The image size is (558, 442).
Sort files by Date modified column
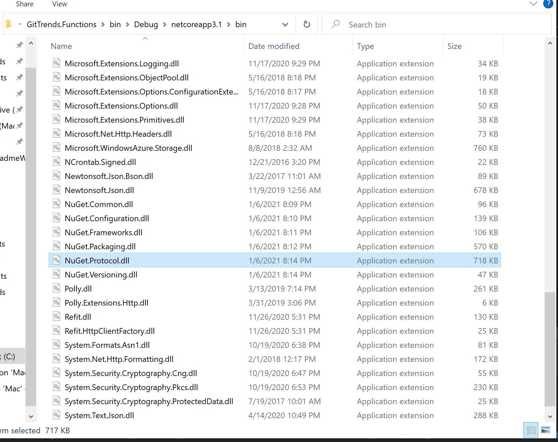click(x=274, y=46)
